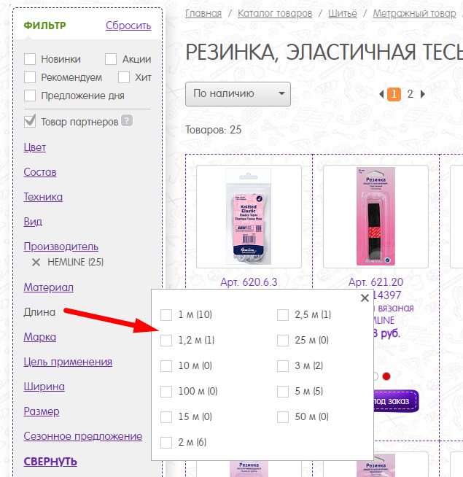Collapse filters with СВЕРНУТЬ
The height and width of the screenshot is (477, 463).
point(50,462)
